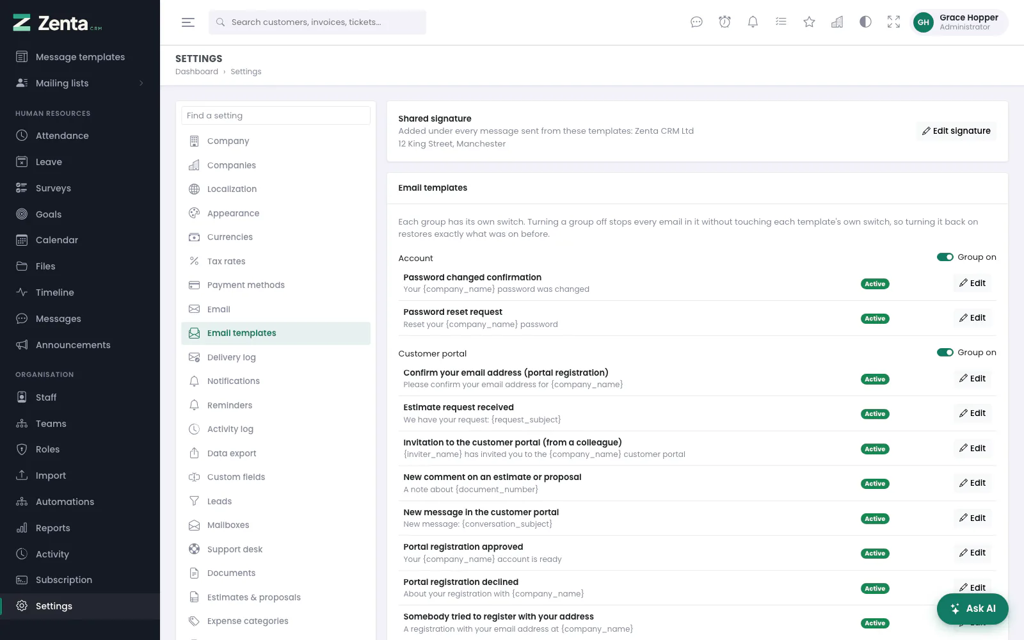1024x640 pixels.
Task: Open Announcements in the sidebar
Action: pos(80,345)
